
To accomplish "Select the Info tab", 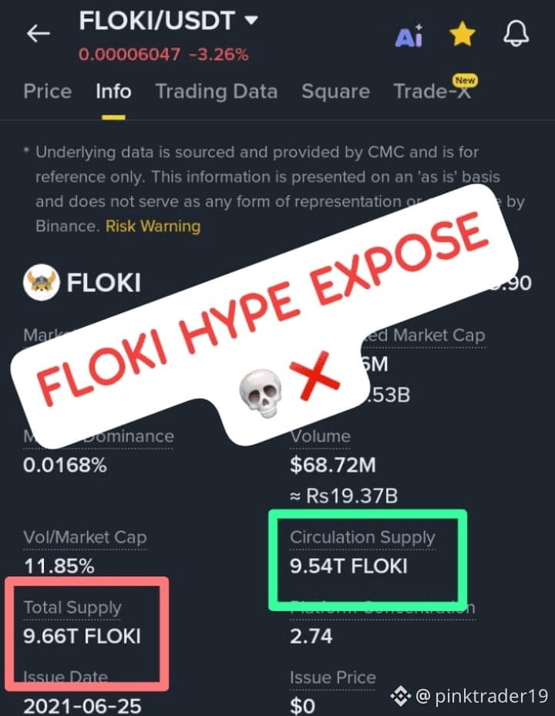I will (x=113, y=92).
